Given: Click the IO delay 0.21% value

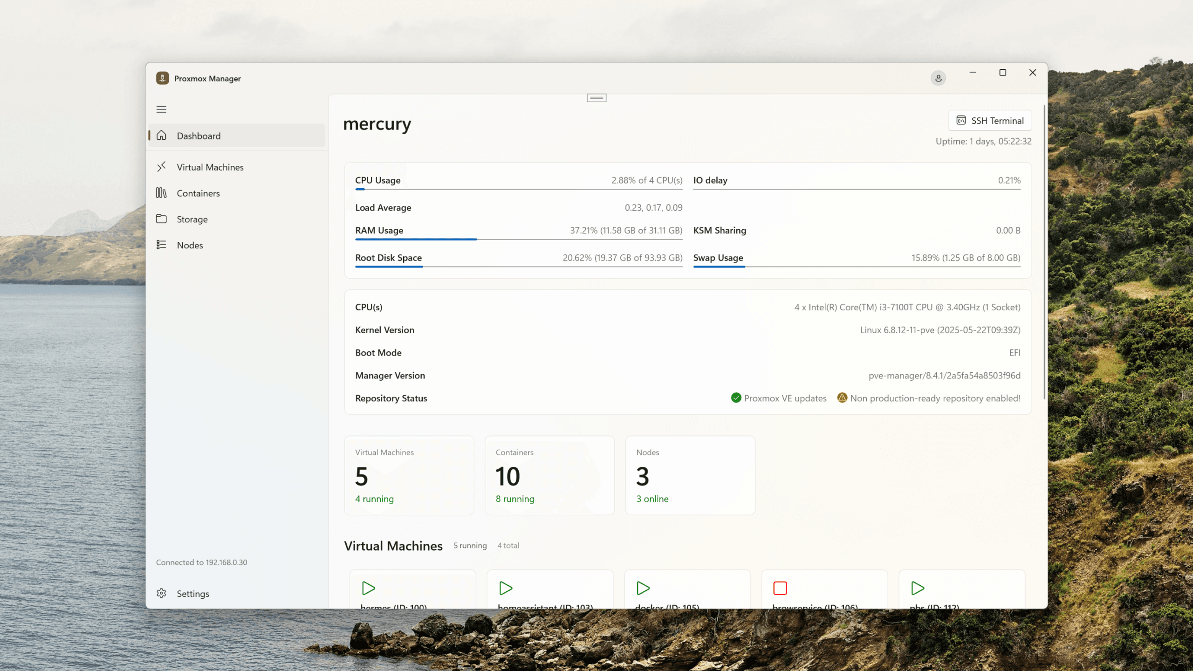Looking at the screenshot, I should point(1009,180).
